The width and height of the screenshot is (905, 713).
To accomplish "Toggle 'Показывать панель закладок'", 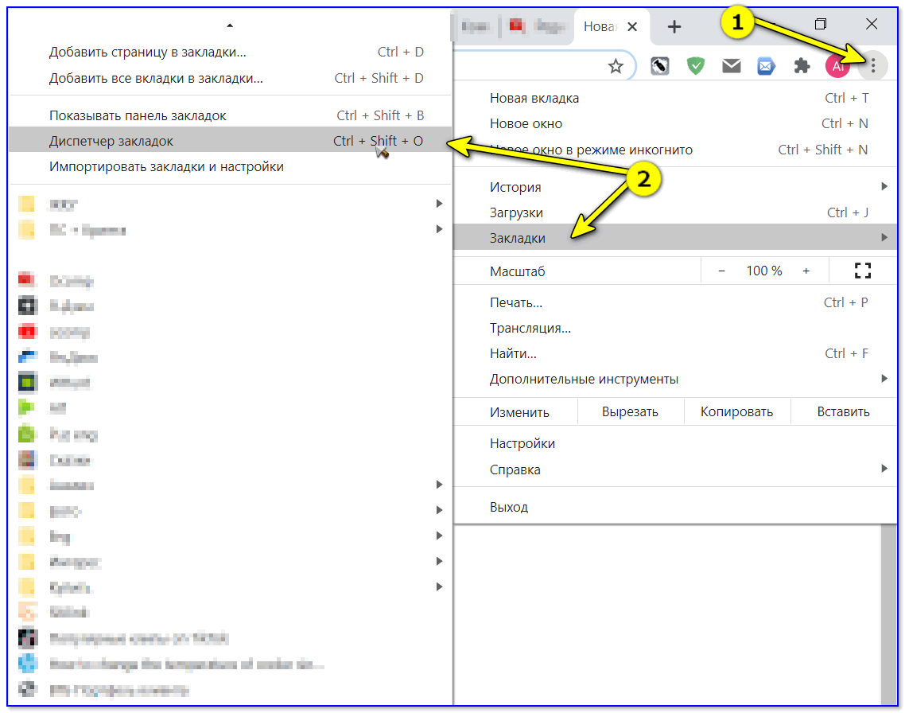I will point(230,115).
